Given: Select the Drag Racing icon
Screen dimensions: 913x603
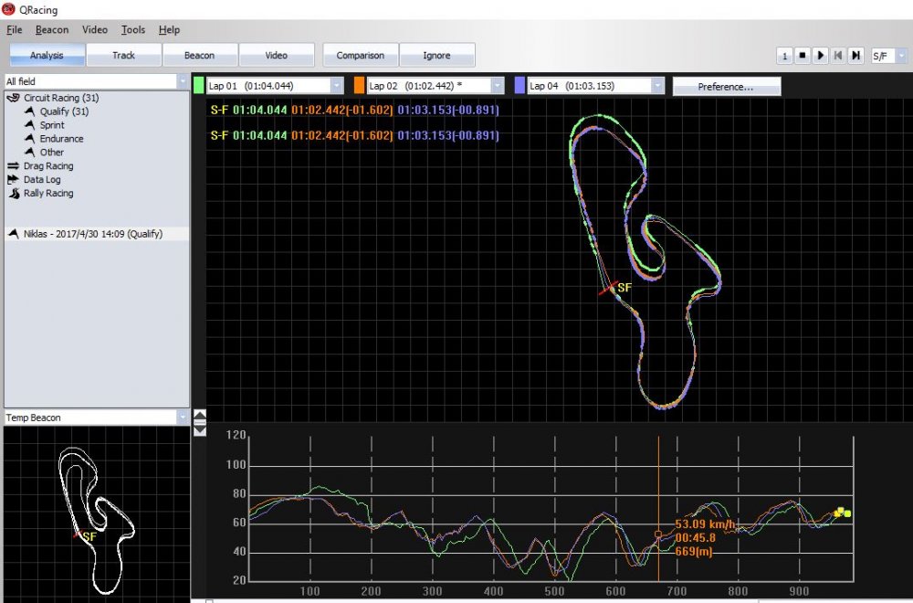Looking at the screenshot, I should [x=14, y=166].
